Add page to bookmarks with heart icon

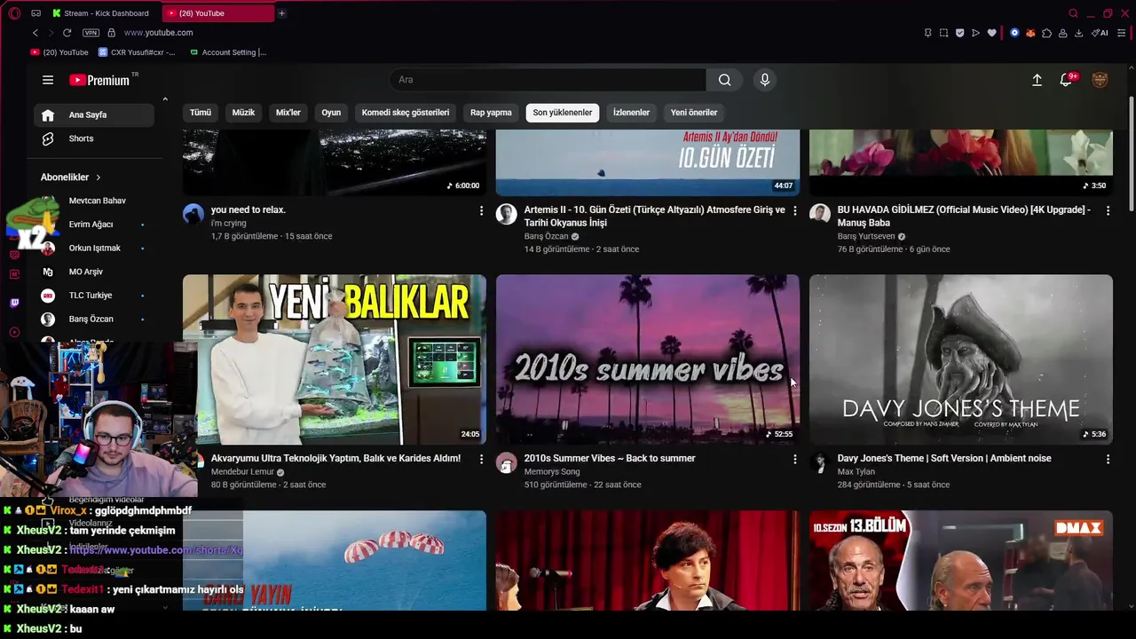991,33
